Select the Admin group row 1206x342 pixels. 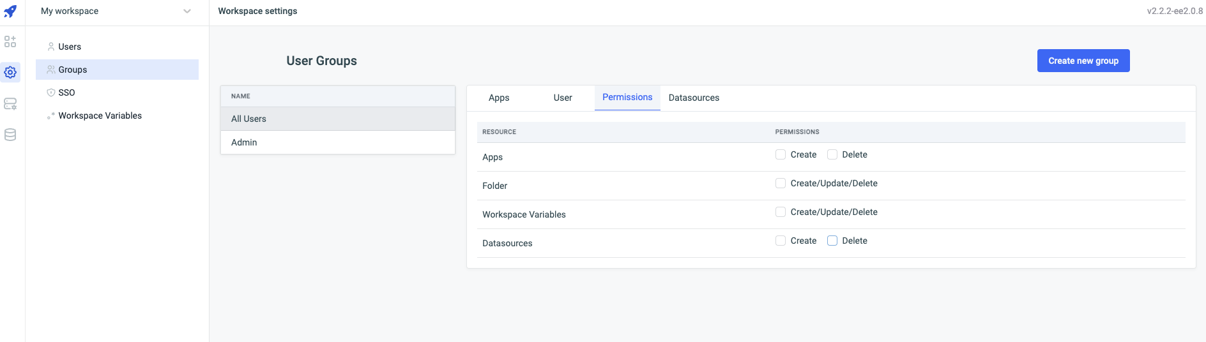[x=337, y=142]
